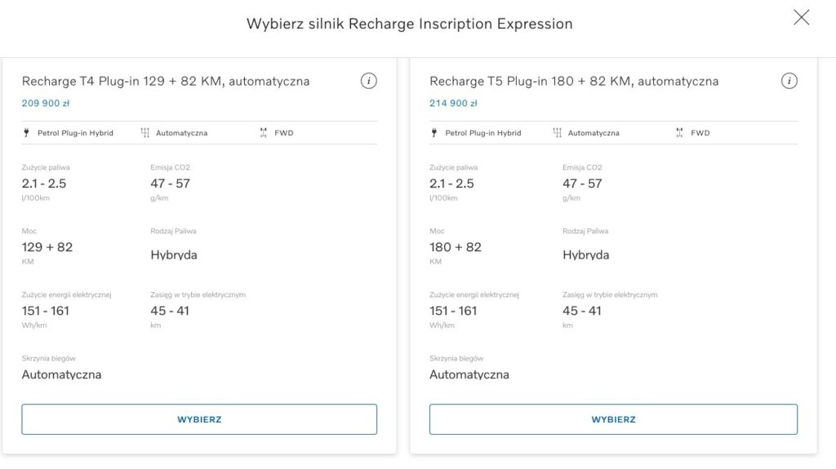Click the FWD drivetrain icon on T5 card

click(x=679, y=133)
